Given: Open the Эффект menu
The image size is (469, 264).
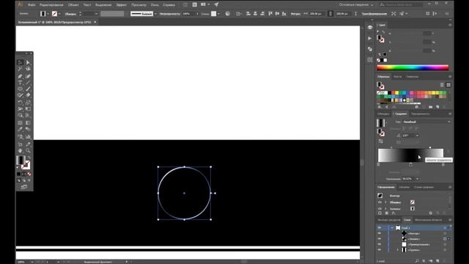Looking at the screenshot, I should coord(121,5).
